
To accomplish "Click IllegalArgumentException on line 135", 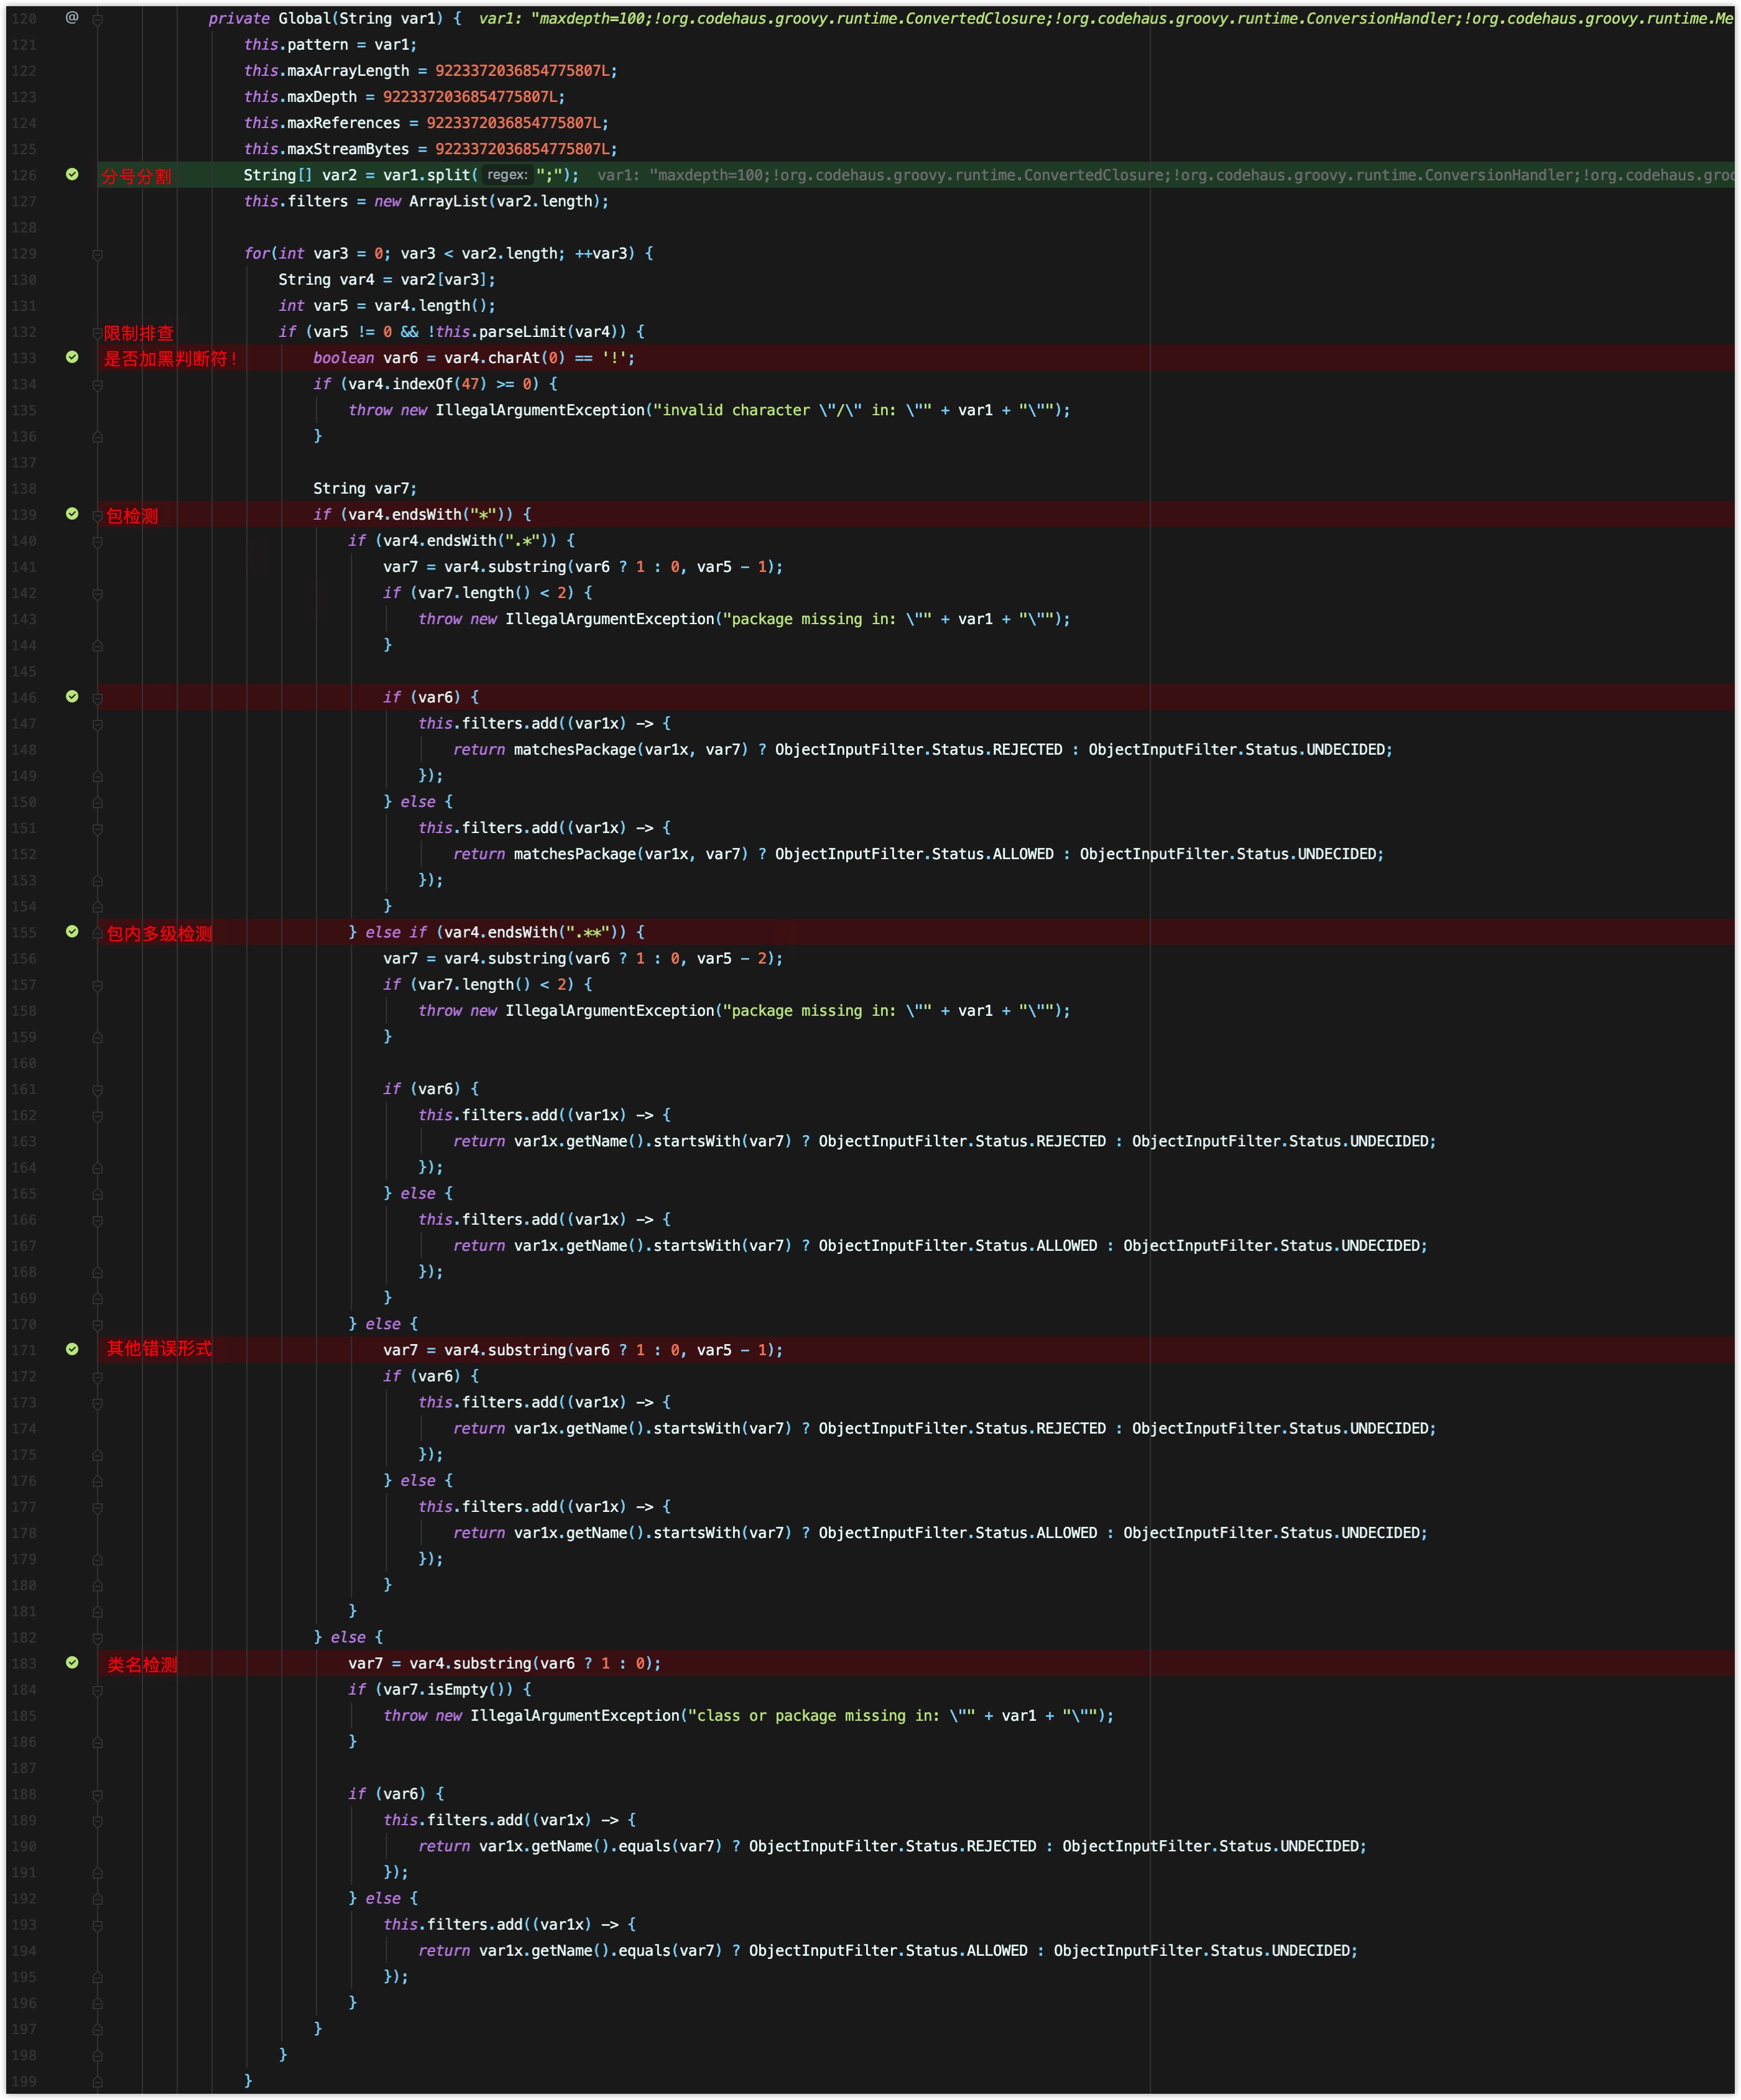I will point(540,410).
